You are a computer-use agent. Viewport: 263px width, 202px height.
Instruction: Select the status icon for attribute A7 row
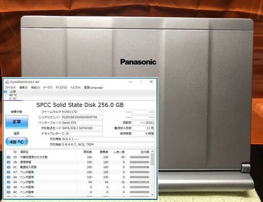[x=8, y=172]
